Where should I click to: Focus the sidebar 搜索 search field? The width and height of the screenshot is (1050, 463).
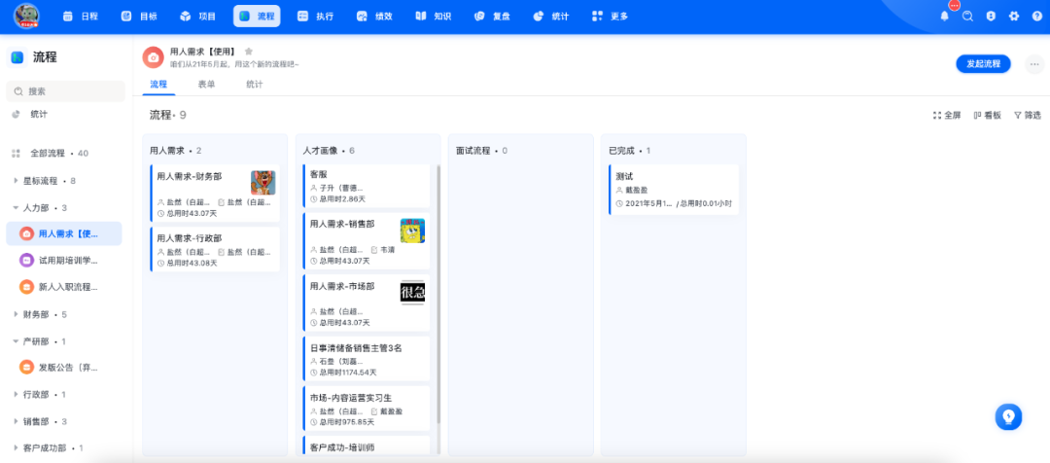coord(66,91)
